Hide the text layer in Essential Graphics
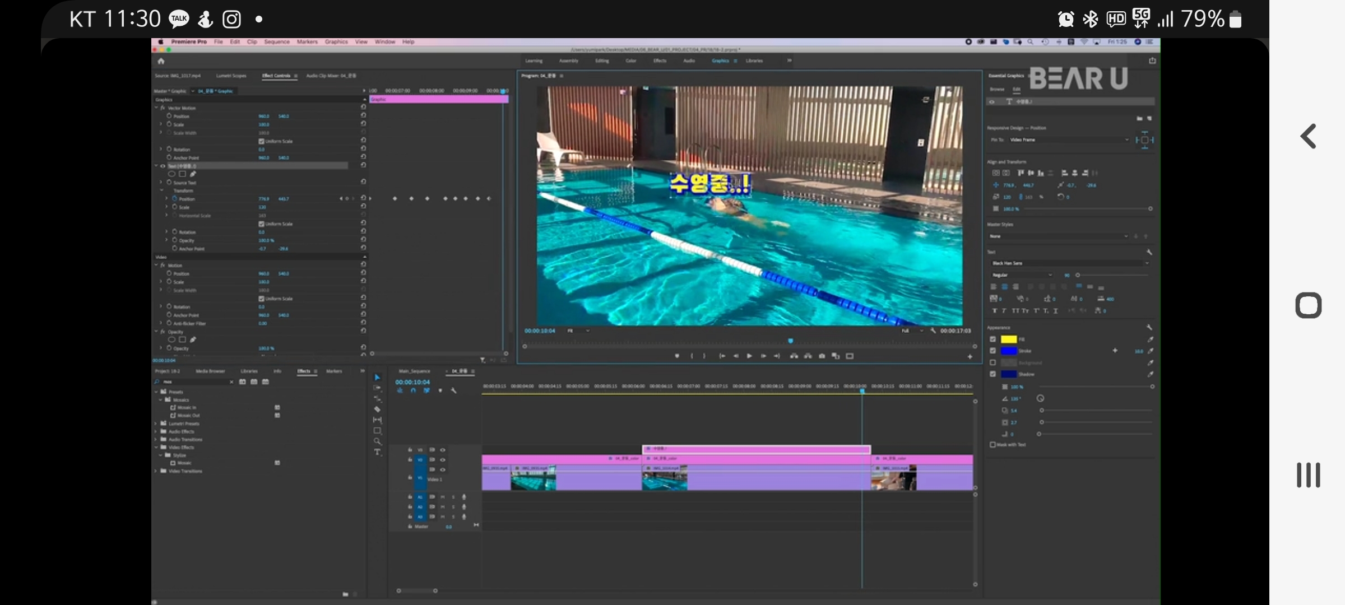Screen dimensions: 1345x605 click(x=992, y=102)
